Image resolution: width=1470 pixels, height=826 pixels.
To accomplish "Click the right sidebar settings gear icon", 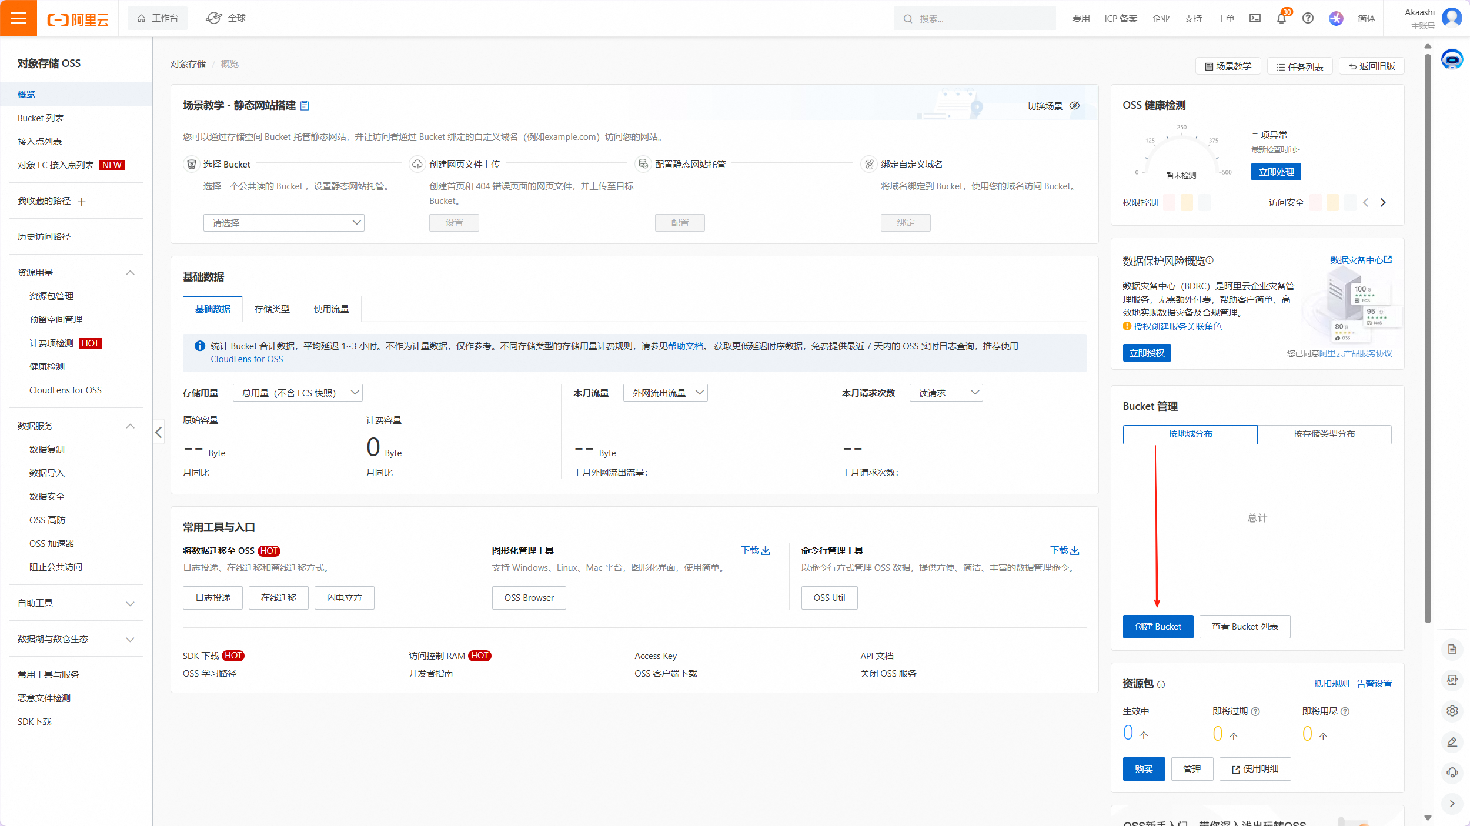I will point(1452,711).
